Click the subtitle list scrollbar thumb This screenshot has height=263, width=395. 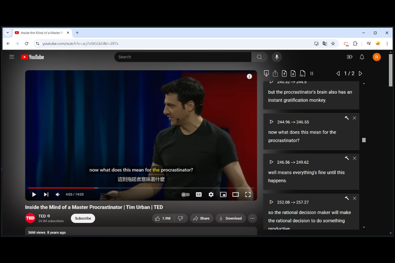(364, 140)
